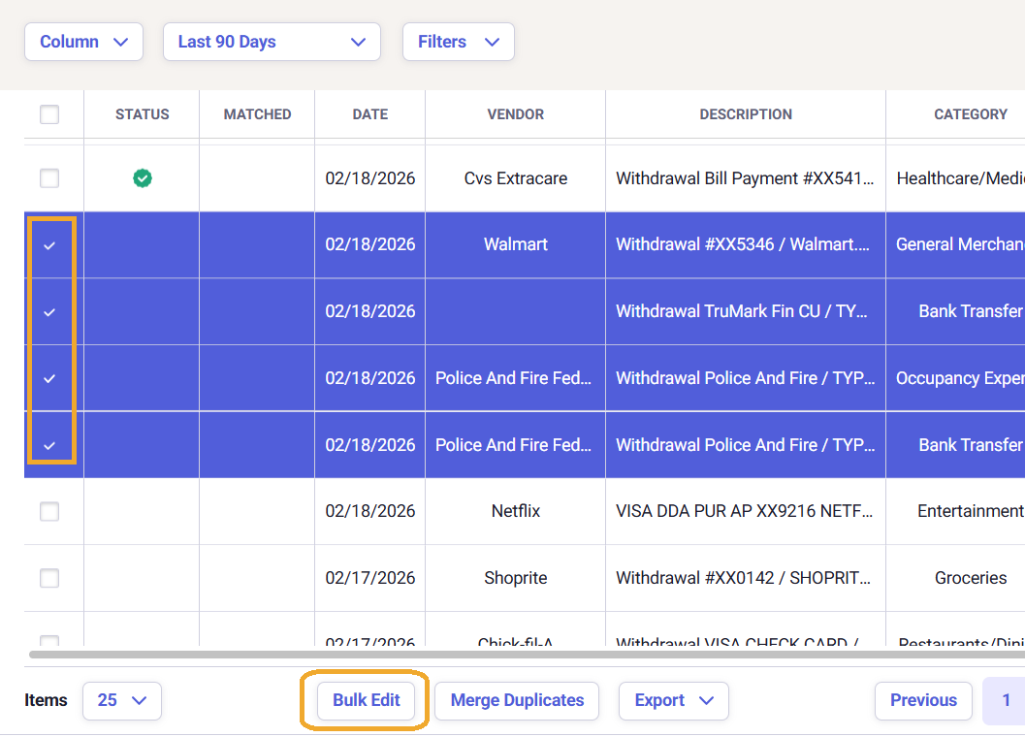The image size is (1025, 737).
Task: Toggle the select-all header checkbox
Action: point(49,114)
